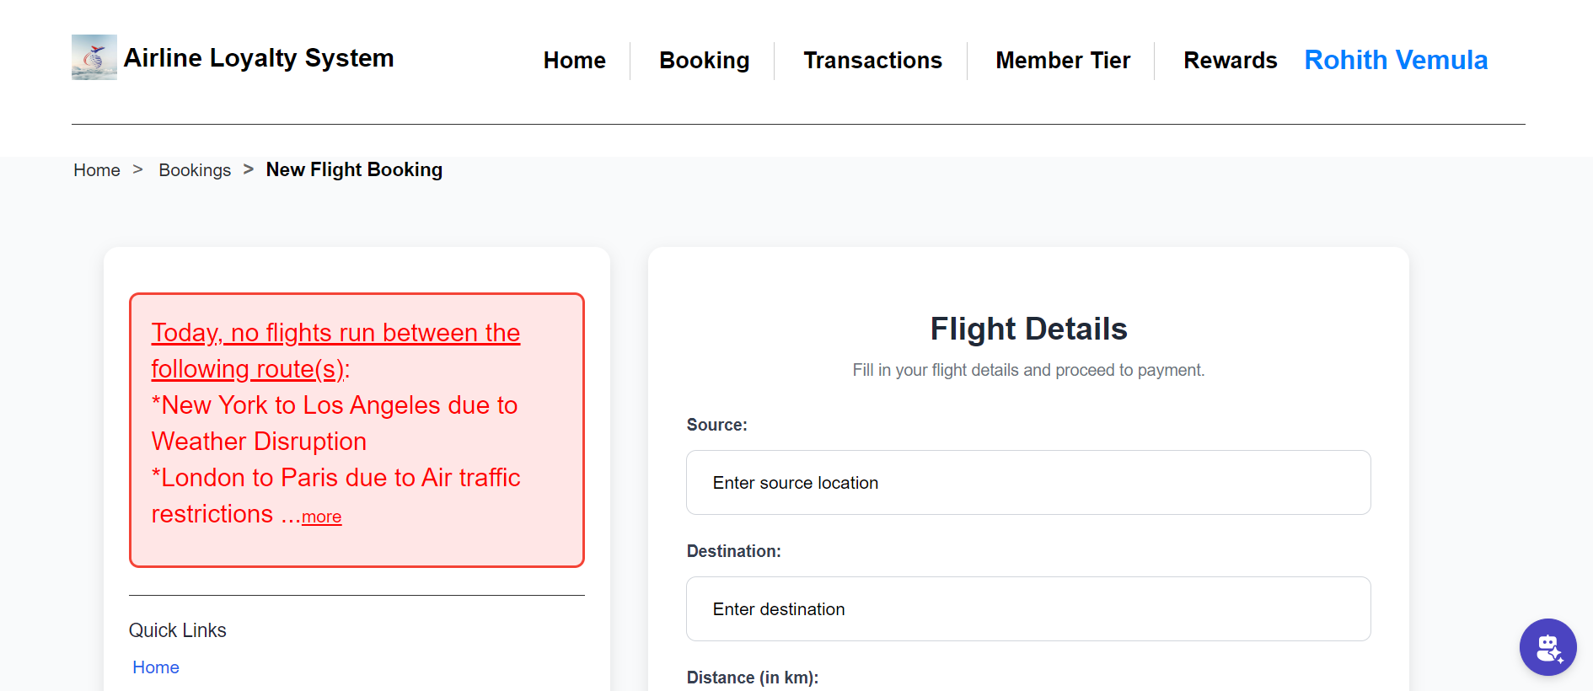Screen dimensions: 1593x691
Task: Expand the alert with the more link
Action: (x=321, y=517)
